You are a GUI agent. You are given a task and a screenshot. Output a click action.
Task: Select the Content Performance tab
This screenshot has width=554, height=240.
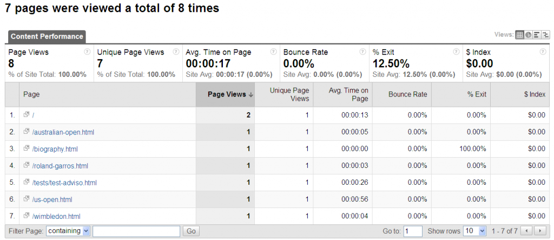[47, 36]
